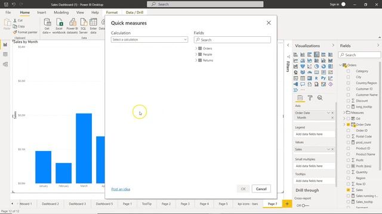Click the Cut command in Clipboard group

point(18,21)
